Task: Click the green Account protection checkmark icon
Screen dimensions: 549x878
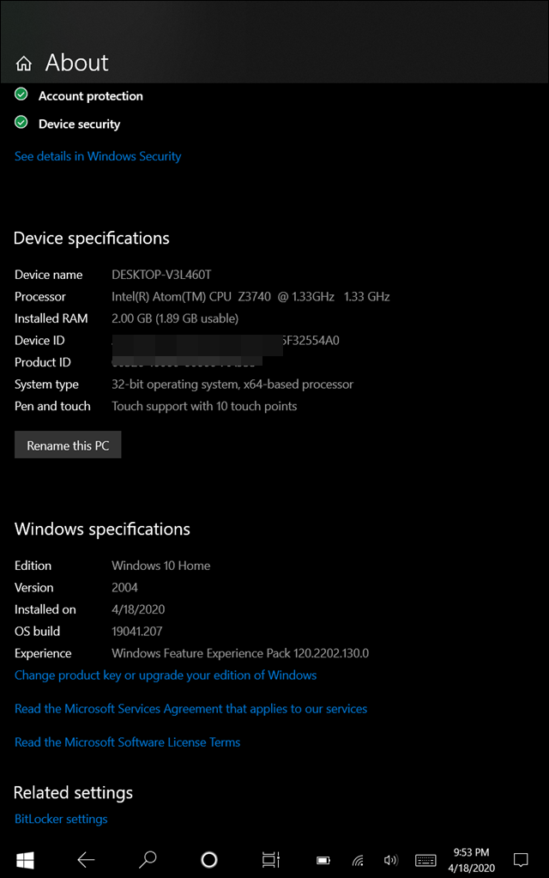Action: click(x=22, y=95)
